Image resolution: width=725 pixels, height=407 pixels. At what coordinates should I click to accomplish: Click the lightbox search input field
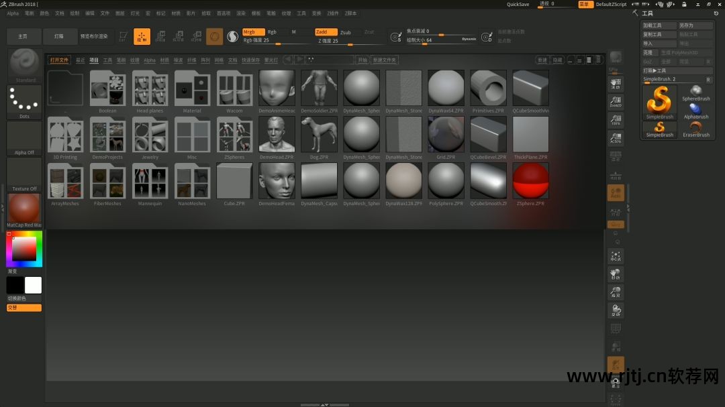click(x=330, y=60)
